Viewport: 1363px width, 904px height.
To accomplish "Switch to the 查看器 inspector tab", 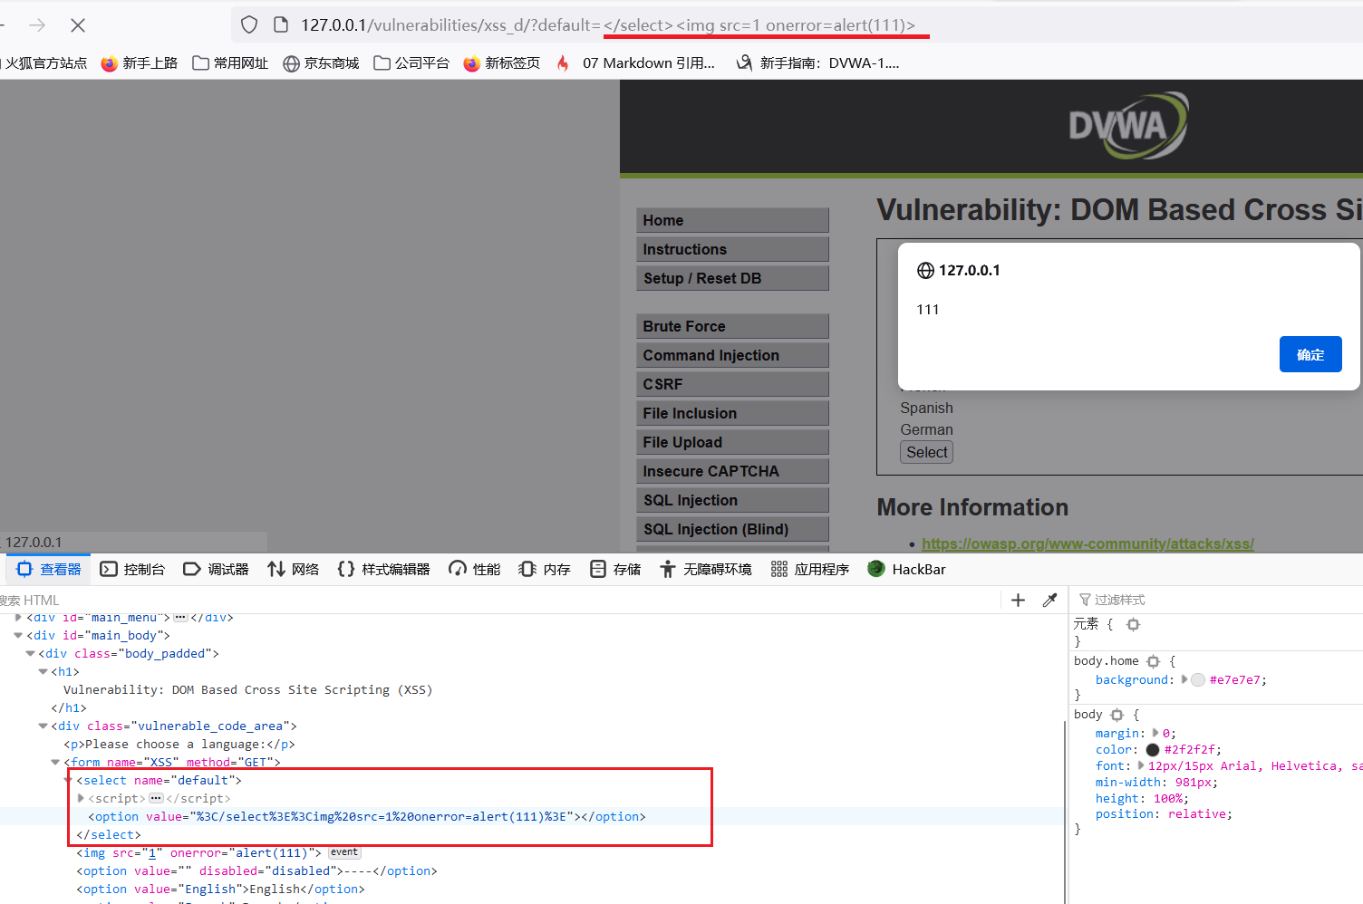I will click(49, 569).
